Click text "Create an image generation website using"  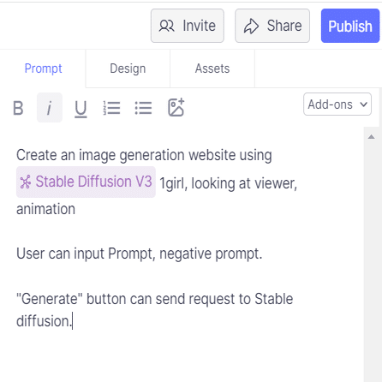point(144,156)
